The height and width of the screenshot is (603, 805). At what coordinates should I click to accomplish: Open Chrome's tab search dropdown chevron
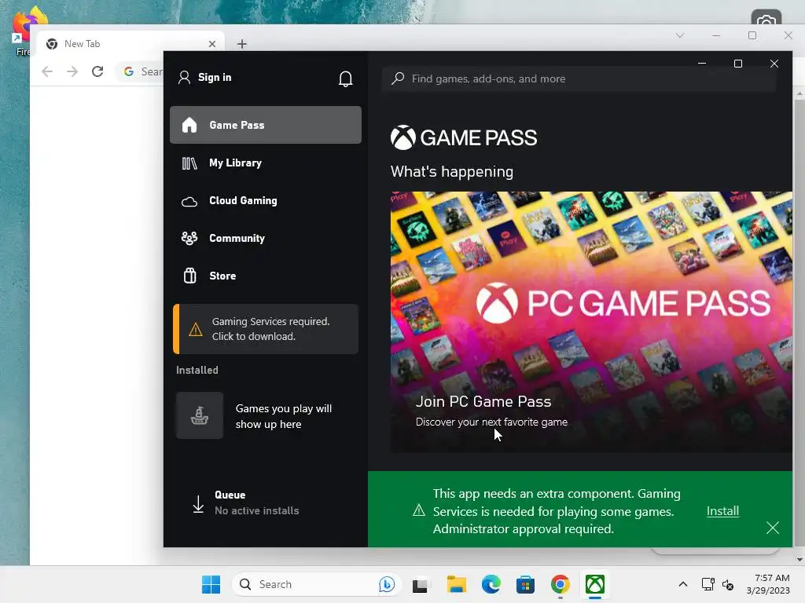point(680,35)
